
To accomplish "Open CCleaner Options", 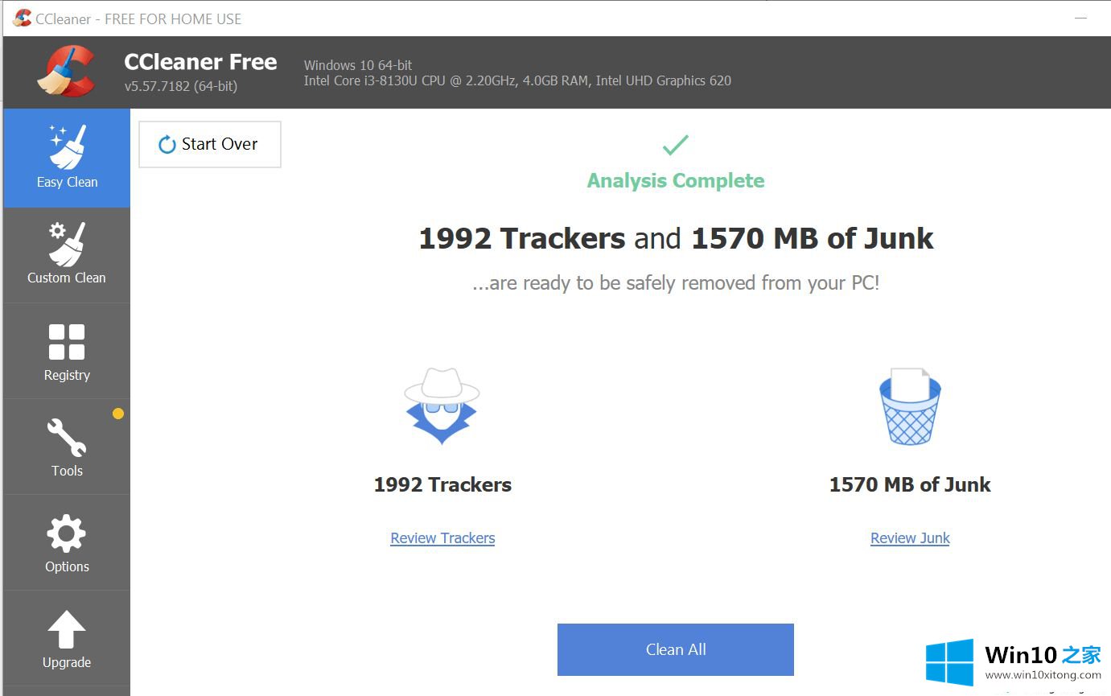I will click(x=67, y=543).
